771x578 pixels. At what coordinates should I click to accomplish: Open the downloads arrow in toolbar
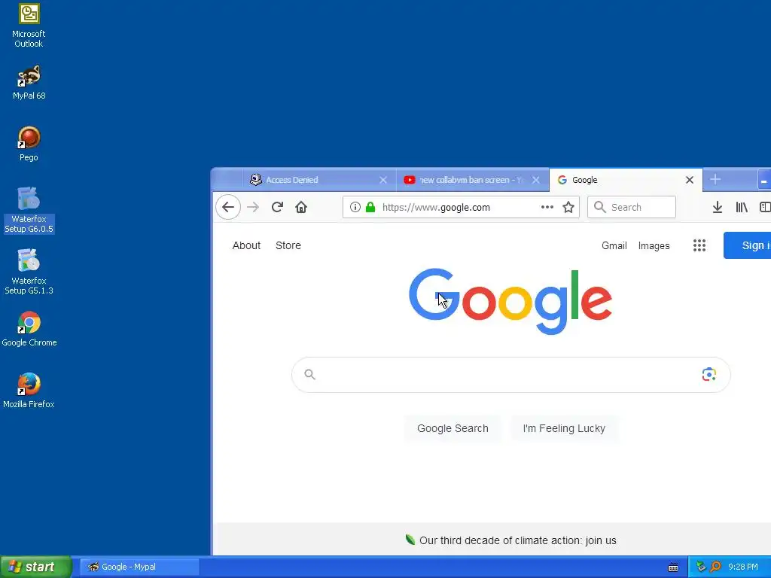[718, 207]
